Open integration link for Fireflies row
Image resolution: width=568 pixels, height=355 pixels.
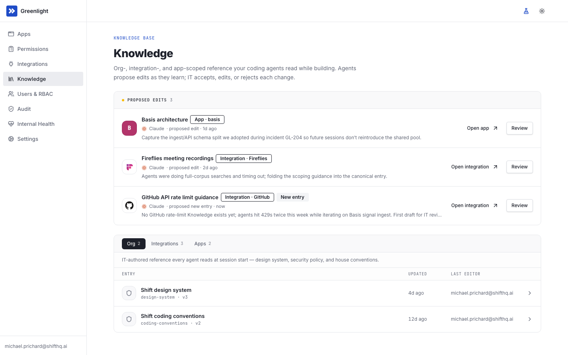click(x=474, y=167)
